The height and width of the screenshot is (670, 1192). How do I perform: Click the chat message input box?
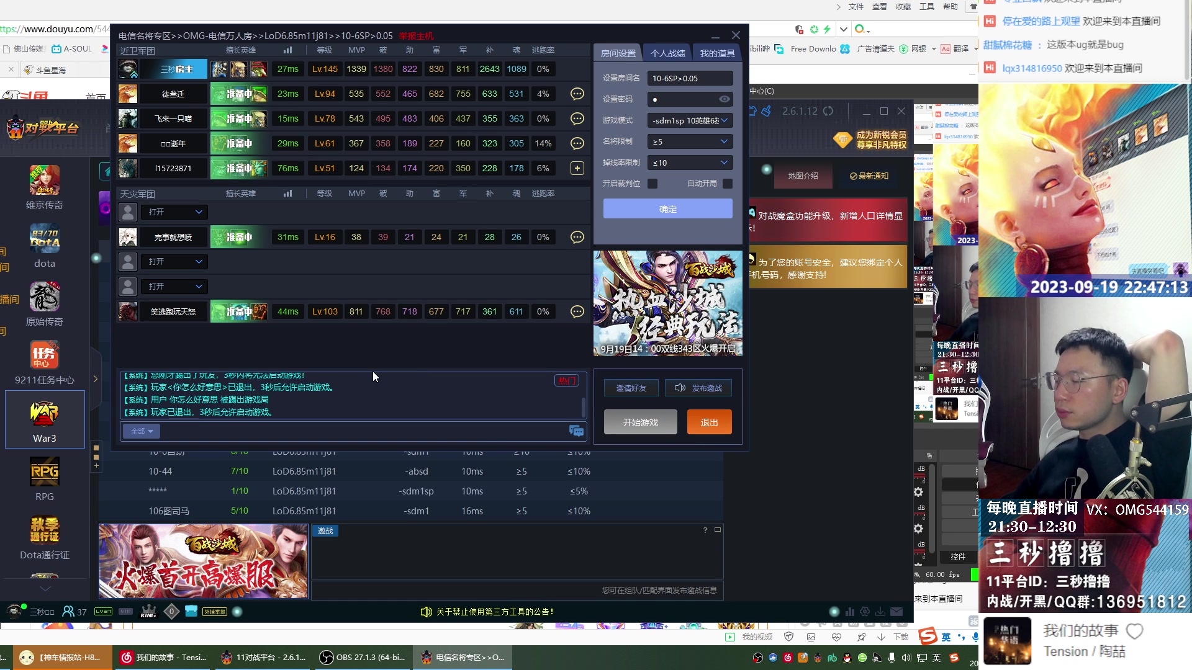(365, 431)
